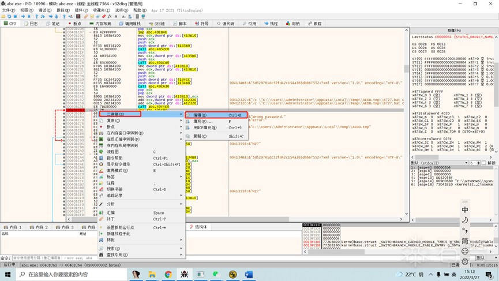The height and width of the screenshot is (281, 499).
Task: Select 编辑 Ctrl+E in the binary submenu
Action: click(x=216, y=115)
